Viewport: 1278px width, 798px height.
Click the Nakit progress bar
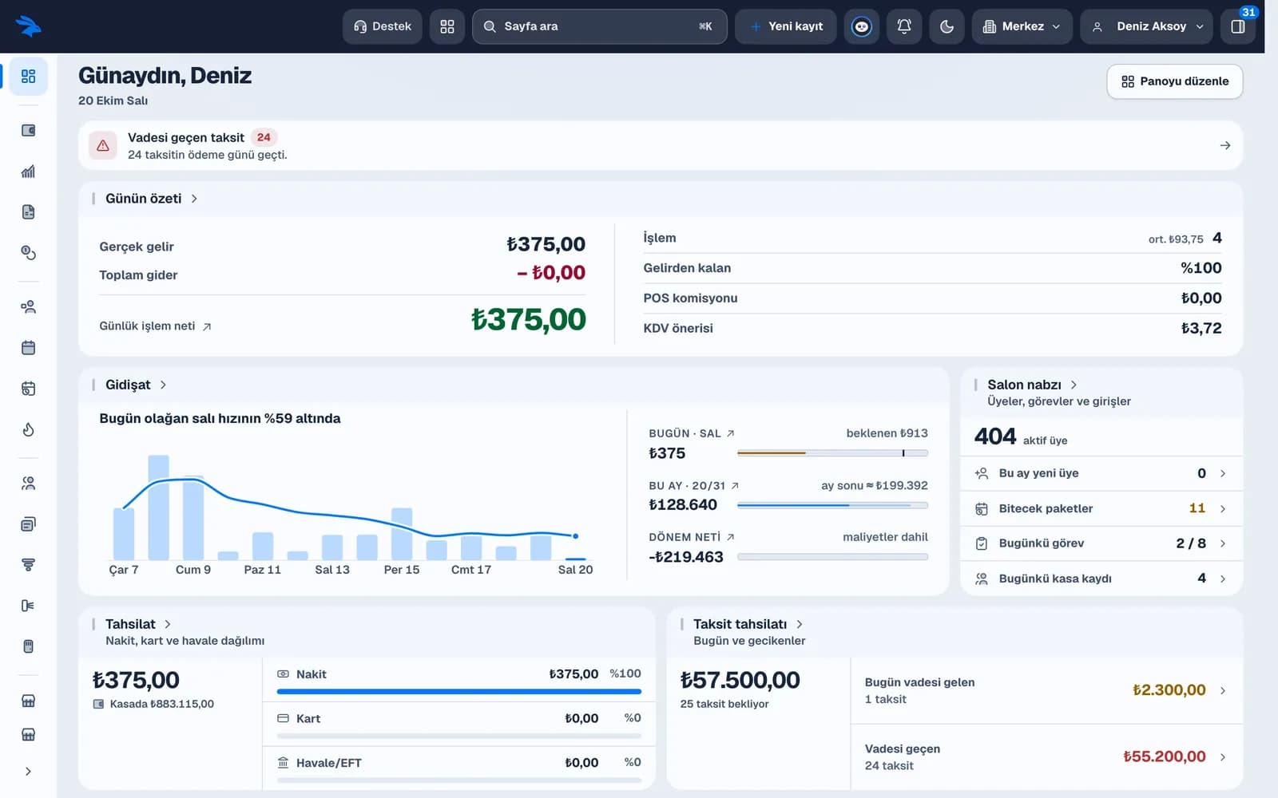[x=459, y=691]
